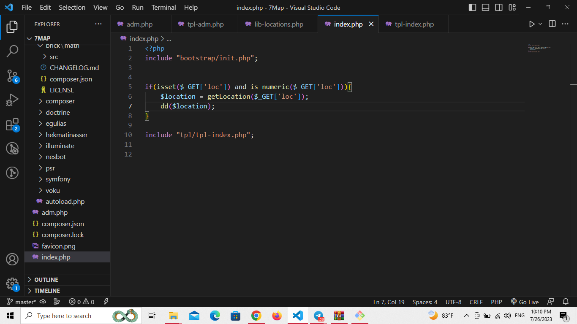Image resolution: width=577 pixels, height=324 pixels.
Task: Open composer.lock in explorer
Action: (x=67, y=235)
